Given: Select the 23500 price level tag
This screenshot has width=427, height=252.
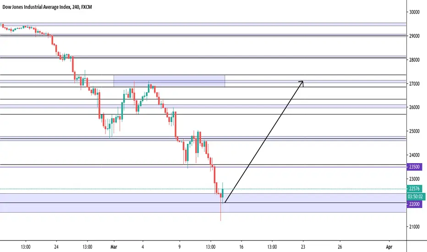Looking at the screenshot, I should pyautogui.click(x=414, y=167).
